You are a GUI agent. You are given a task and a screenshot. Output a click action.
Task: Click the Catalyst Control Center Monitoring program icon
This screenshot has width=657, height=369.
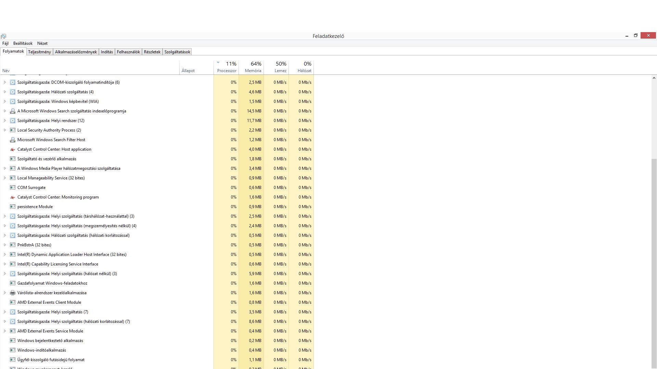tap(13, 197)
